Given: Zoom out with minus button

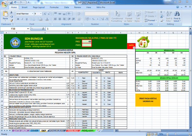Looking at the screenshot, I should click(x=167, y=134).
